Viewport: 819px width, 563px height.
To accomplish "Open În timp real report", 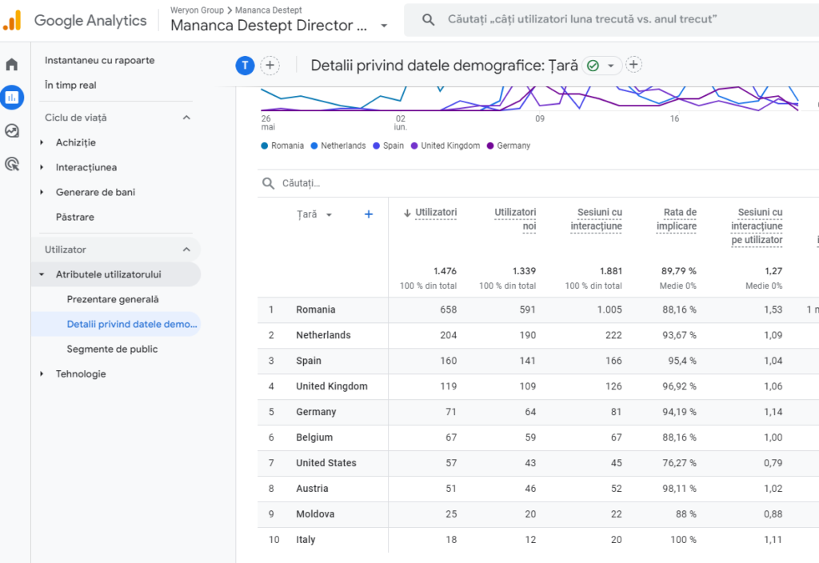I will pyautogui.click(x=70, y=85).
